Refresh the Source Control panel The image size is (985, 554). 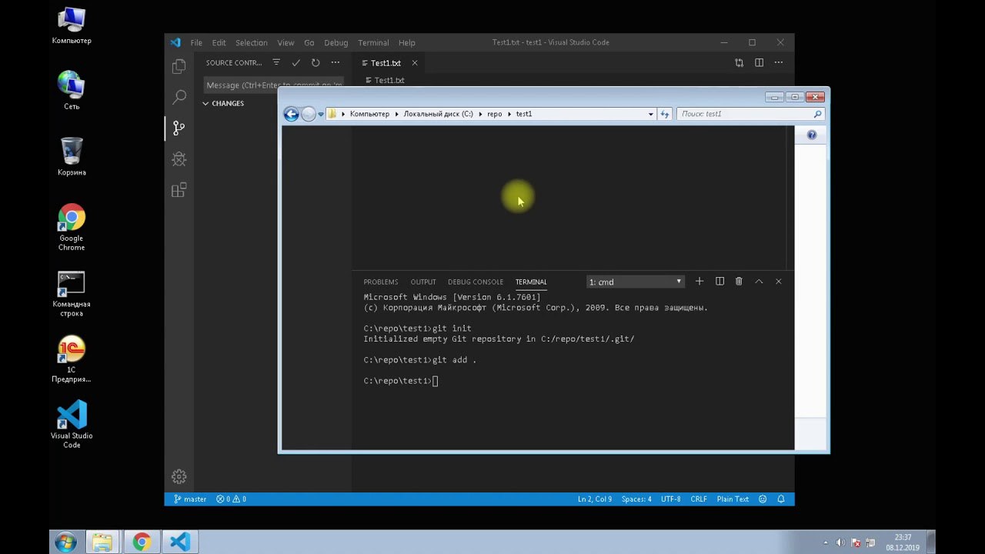(316, 63)
